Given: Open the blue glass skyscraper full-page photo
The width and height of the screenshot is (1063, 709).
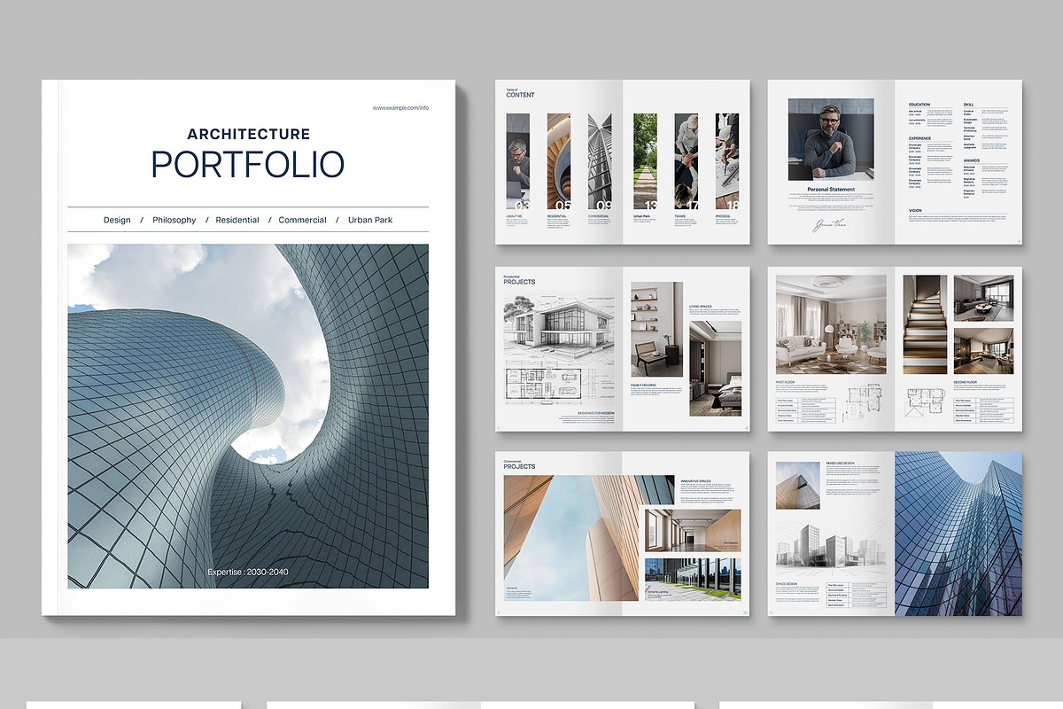Looking at the screenshot, I should [958, 534].
